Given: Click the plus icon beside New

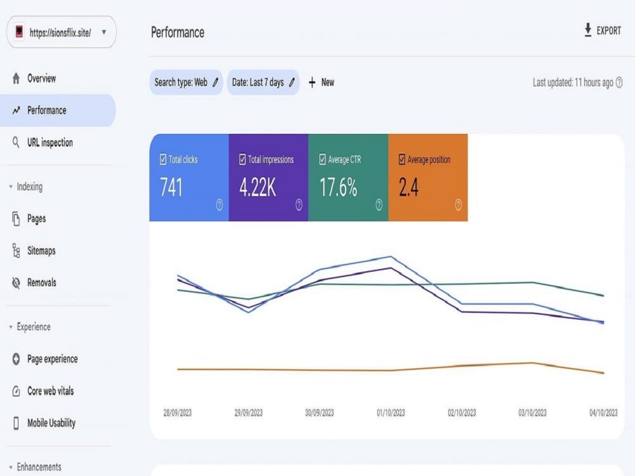Looking at the screenshot, I should (x=312, y=83).
